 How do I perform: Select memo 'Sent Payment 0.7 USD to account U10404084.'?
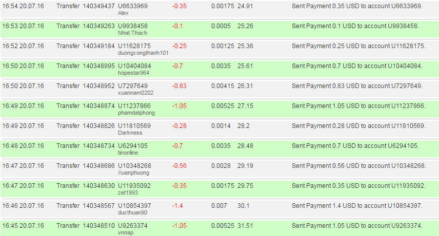357,66
